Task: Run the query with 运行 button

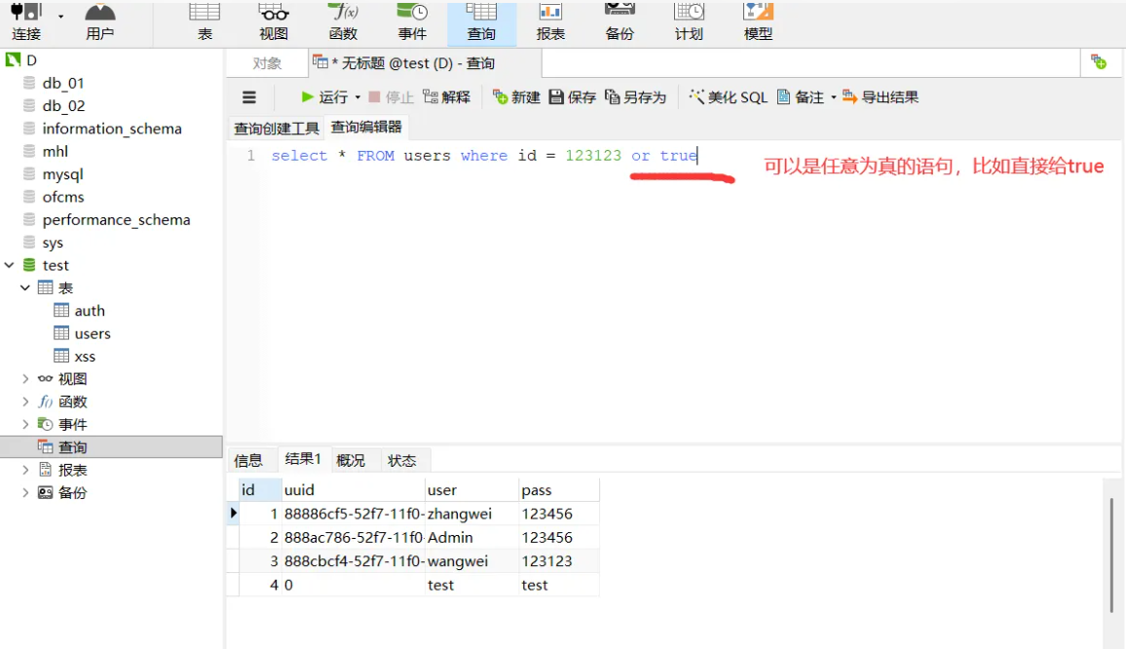Action: 325,96
